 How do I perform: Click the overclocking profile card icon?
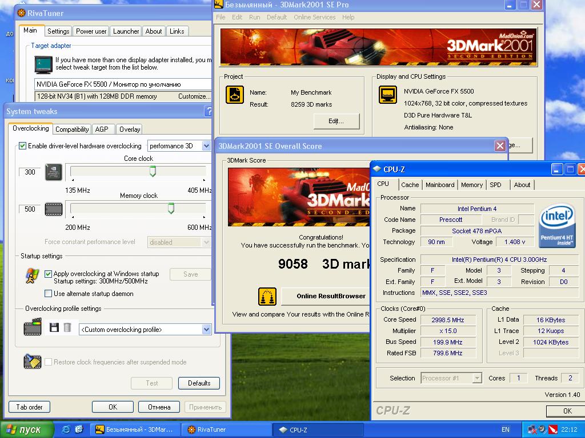pyautogui.click(x=33, y=327)
